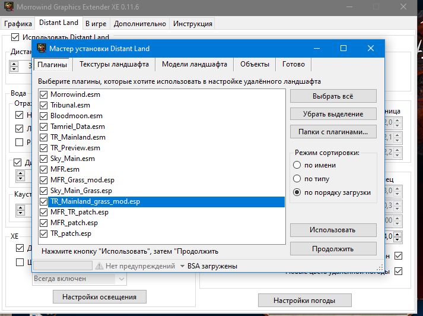Toggle TR_Mainland_grass_mod.esp checkbox

pos(43,201)
